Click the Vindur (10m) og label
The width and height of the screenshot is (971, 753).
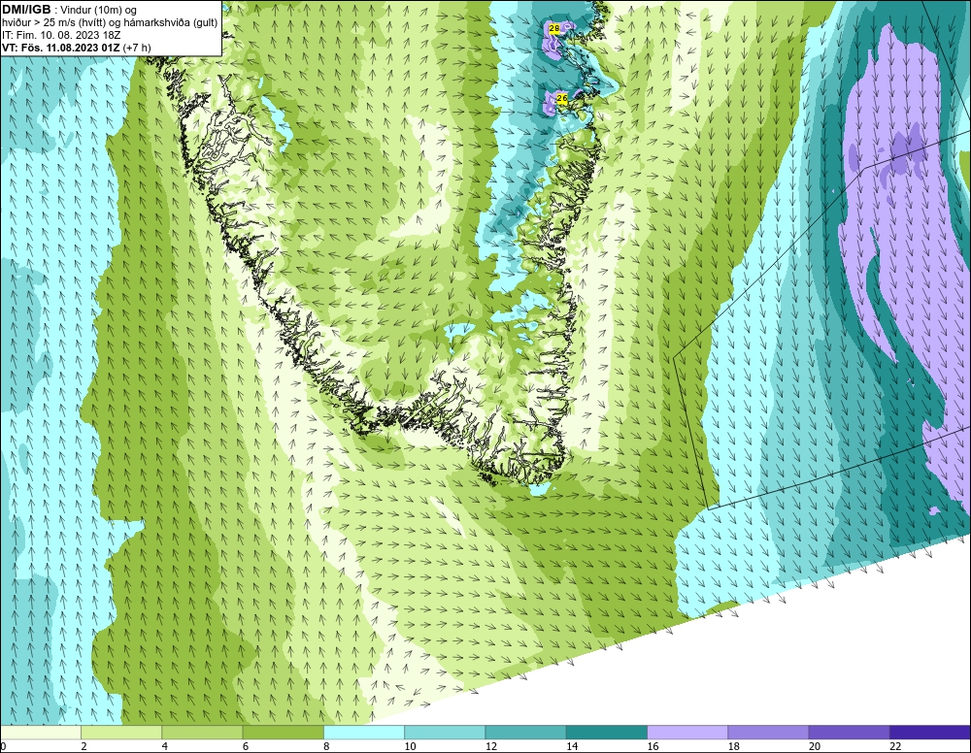pyautogui.click(x=98, y=11)
